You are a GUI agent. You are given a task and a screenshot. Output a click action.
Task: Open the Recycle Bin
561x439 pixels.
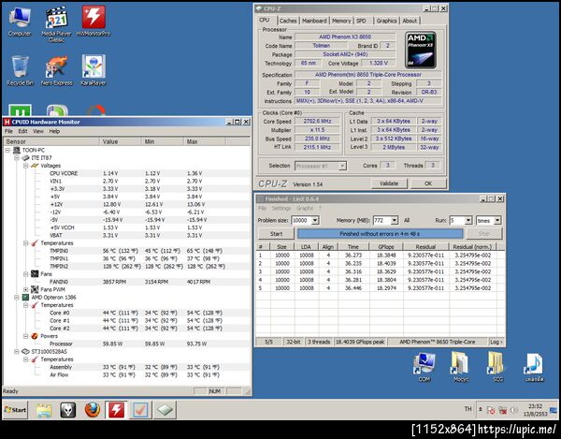tap(19, 67)
